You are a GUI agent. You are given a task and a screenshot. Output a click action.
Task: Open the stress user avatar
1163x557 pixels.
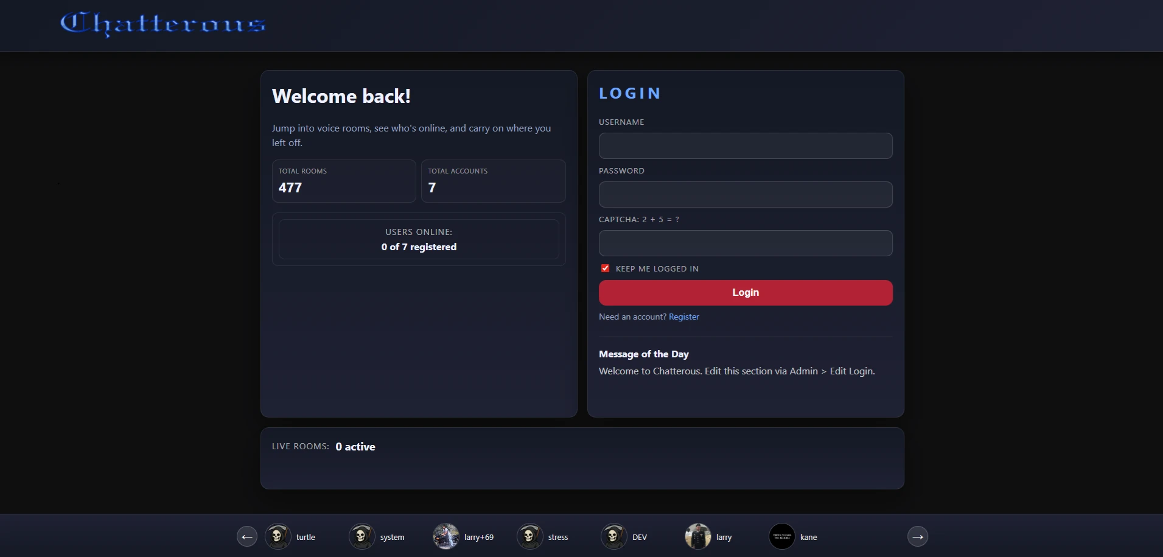tap(529, 536)
